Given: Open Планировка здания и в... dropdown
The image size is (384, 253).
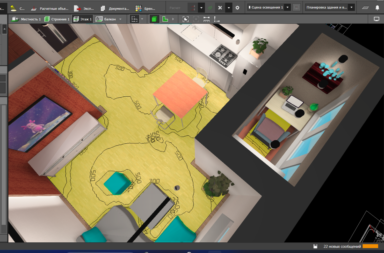Looking at the screenshot, I should pyautogui.click(x=330, y=7).
